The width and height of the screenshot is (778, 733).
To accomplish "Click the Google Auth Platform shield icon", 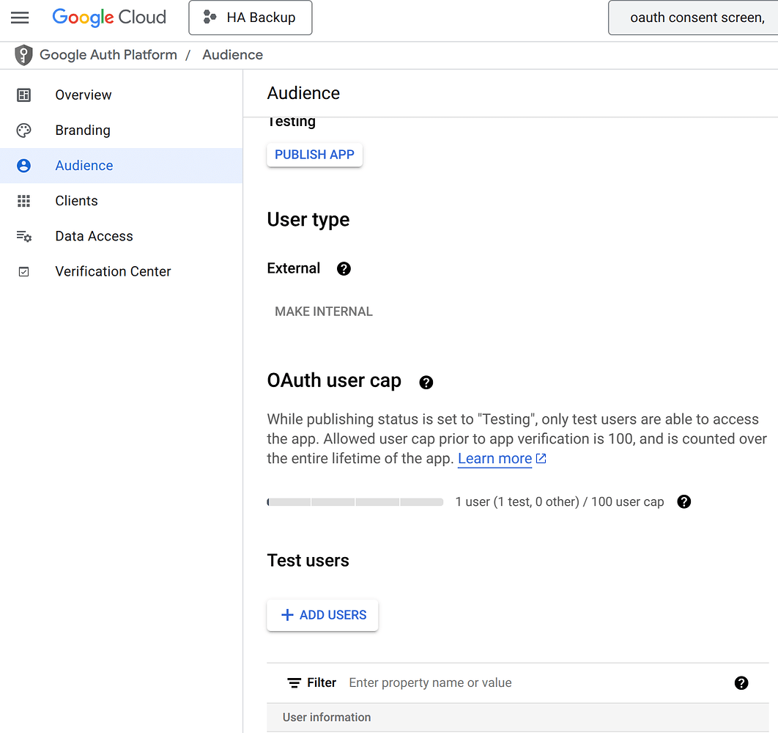I will click(23, 54).
